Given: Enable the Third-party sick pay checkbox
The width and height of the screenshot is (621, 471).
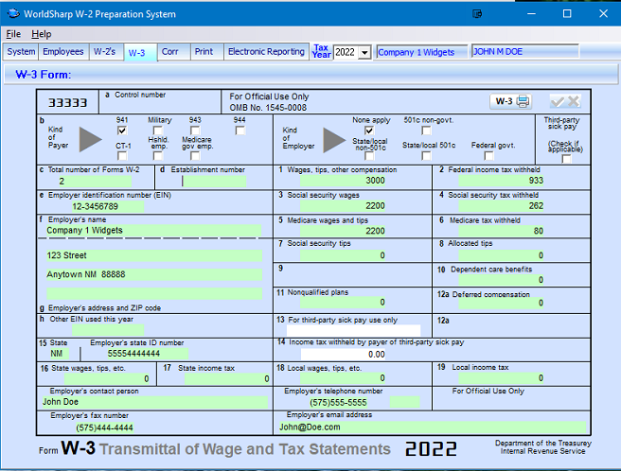Looking at the screenshot, I should click(567, 159).
